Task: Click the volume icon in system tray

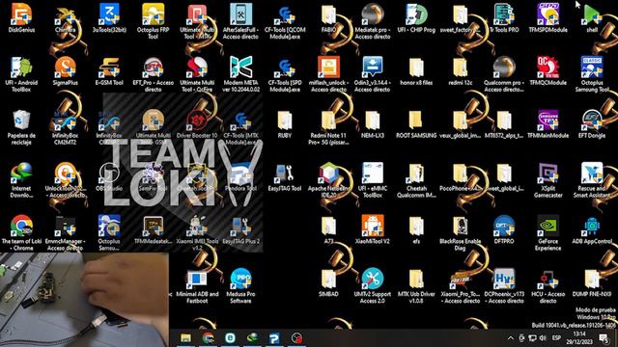Action: pyautogui.click(x=543, y=338)
